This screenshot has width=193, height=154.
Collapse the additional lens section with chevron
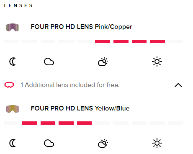[x=178, y=85]
